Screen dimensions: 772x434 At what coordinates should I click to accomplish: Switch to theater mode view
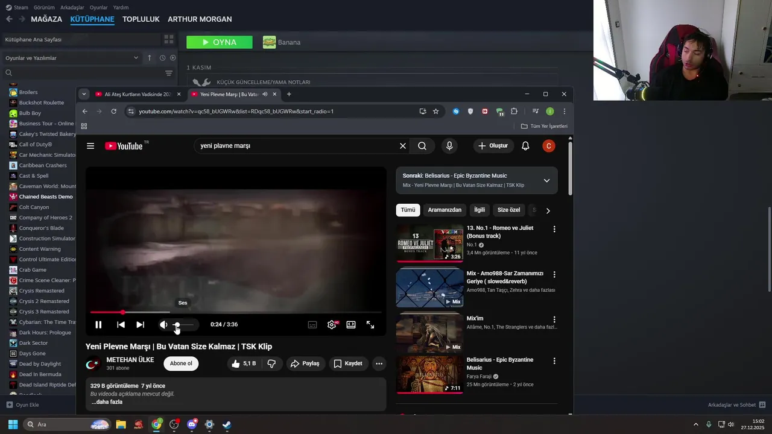pos(351,324)
